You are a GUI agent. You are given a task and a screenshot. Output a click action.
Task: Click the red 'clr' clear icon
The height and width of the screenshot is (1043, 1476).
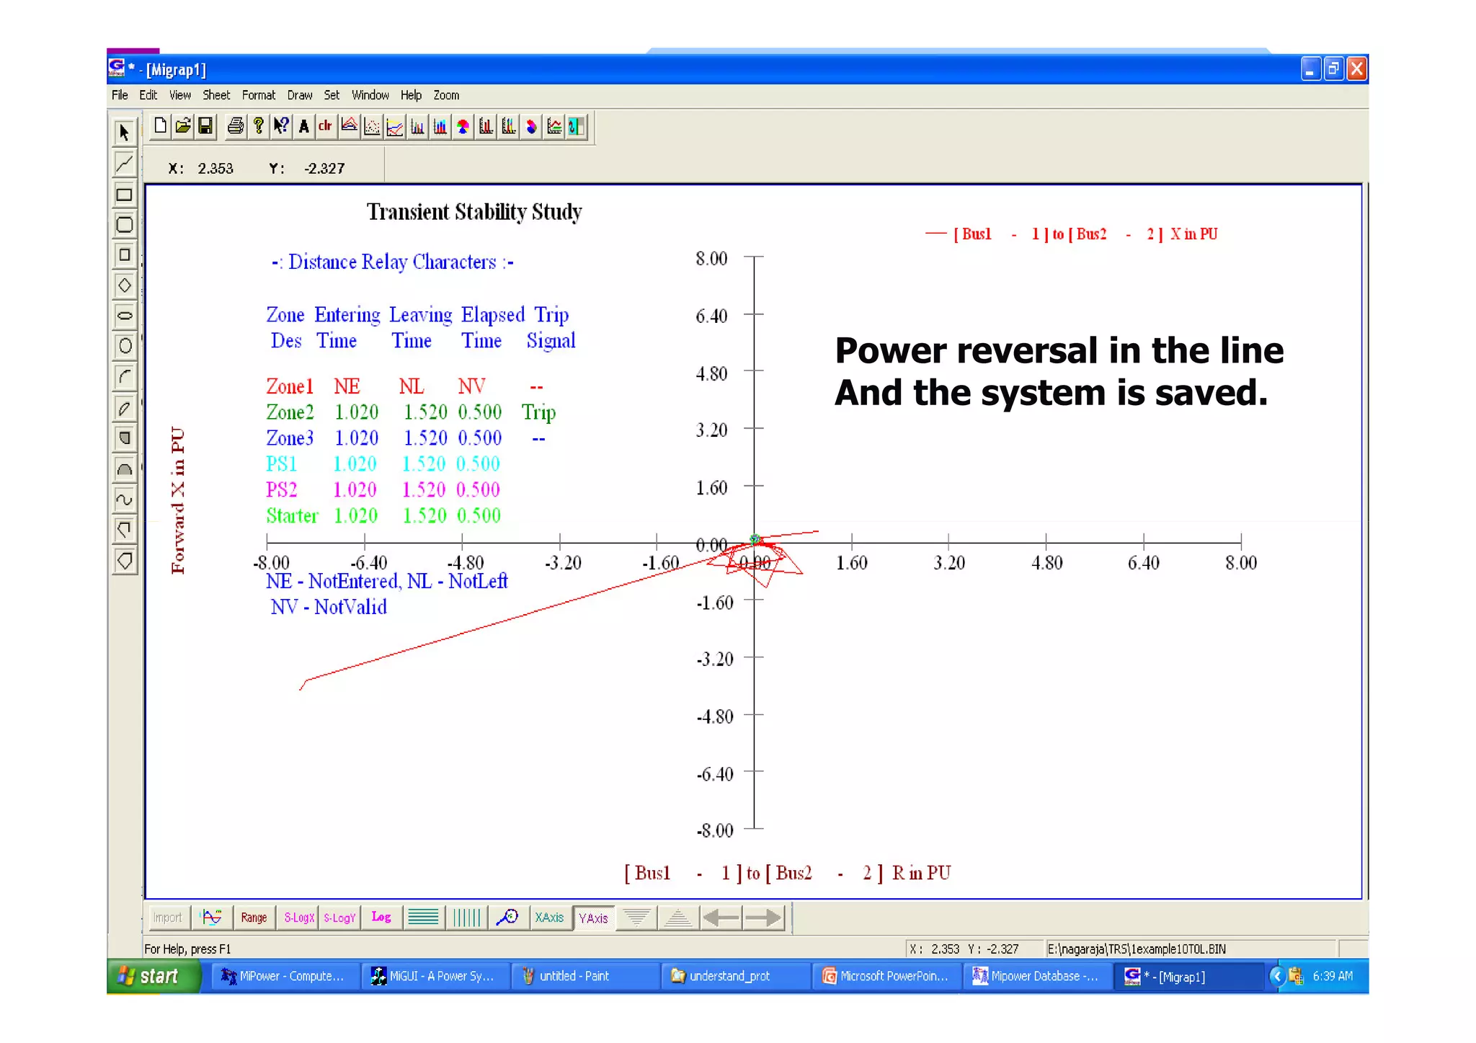(326, 127)
